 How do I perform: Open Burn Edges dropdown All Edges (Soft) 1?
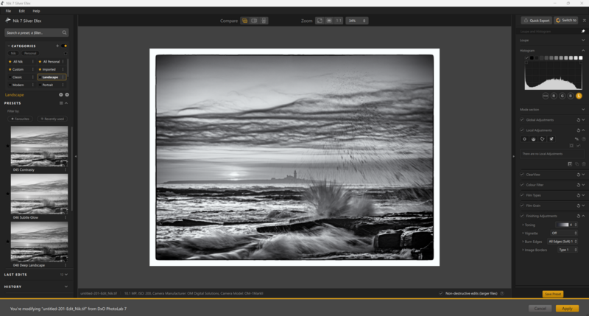coord(562,241)
